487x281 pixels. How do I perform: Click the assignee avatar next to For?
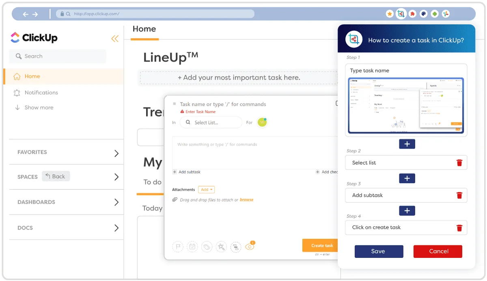262,122
